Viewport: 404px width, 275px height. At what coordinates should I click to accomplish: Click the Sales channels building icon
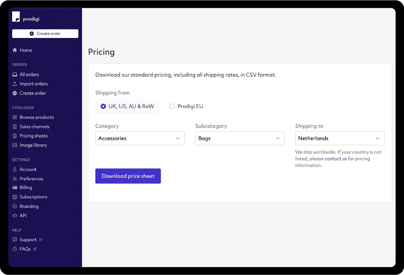[x=15, y=126]
